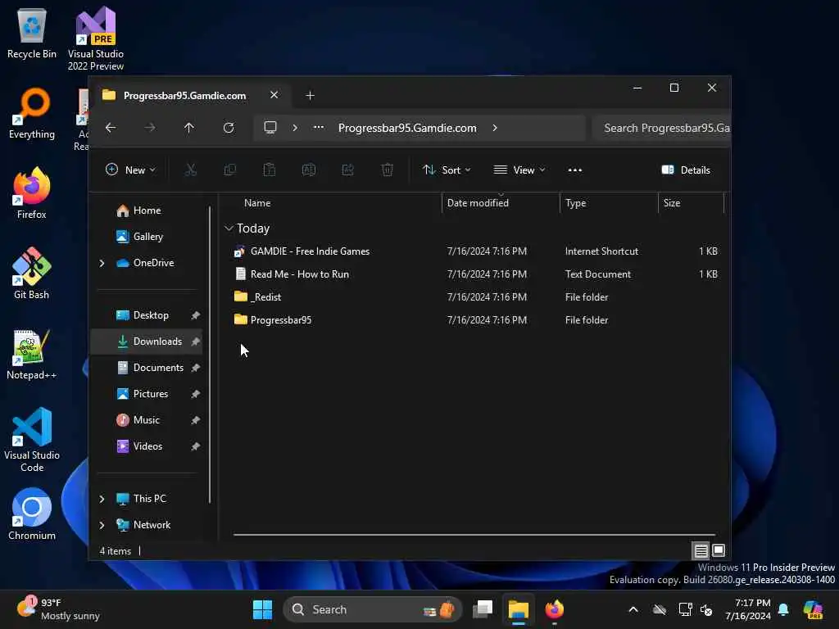
Task: Toggle the Details pane
Action: tap(686, 170)
